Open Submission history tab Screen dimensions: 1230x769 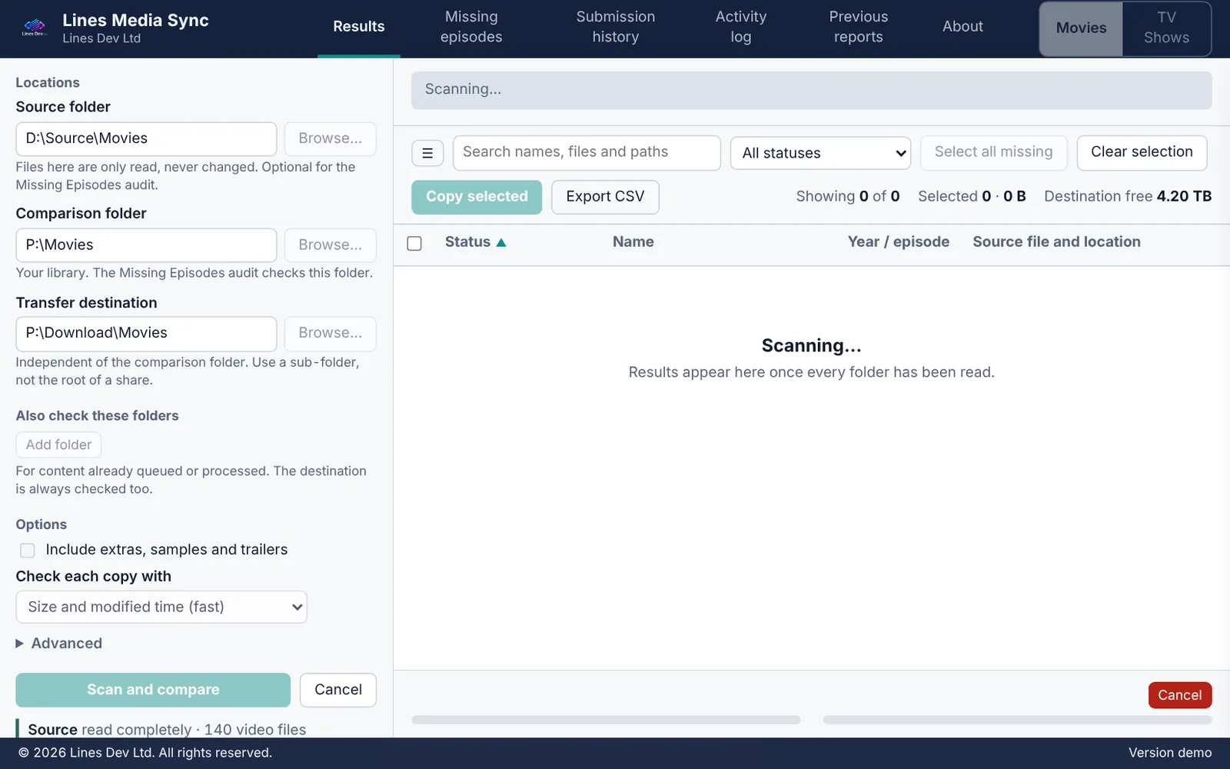615,27
